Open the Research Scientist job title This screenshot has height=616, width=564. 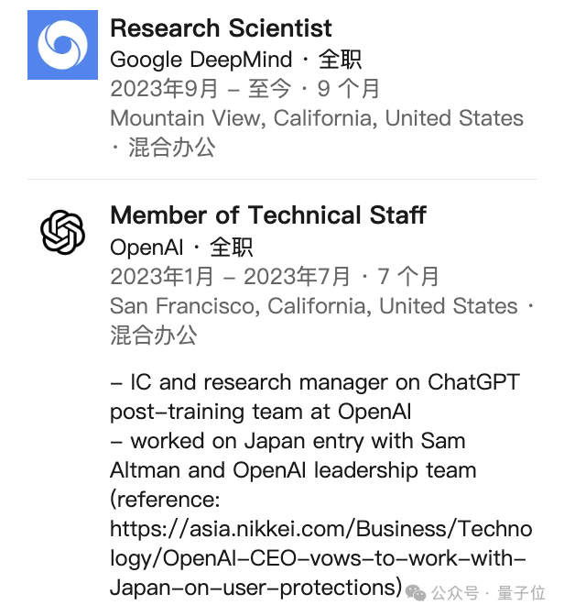tap(221, 28)
